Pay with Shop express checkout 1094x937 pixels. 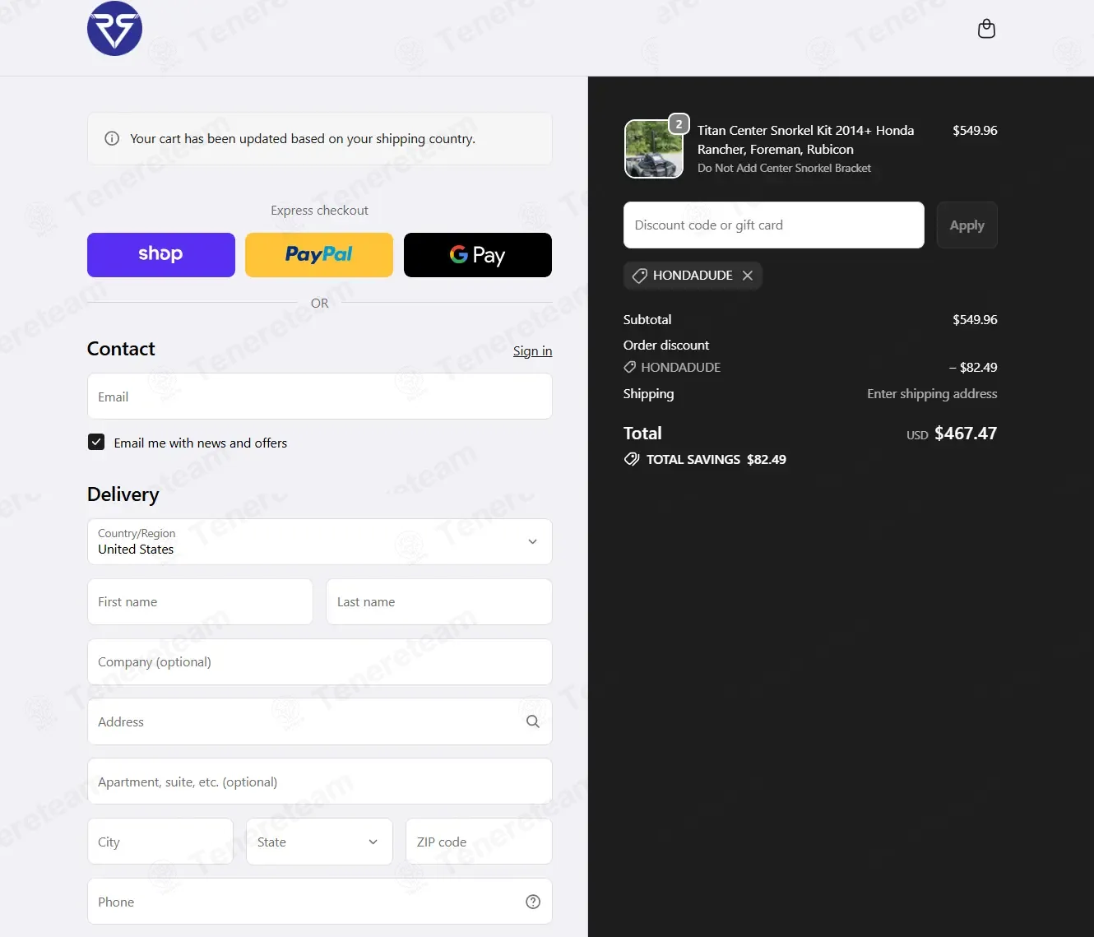(x=161, y=255)
